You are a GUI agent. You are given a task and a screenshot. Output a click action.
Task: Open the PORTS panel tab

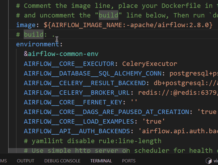click(129, 161)
